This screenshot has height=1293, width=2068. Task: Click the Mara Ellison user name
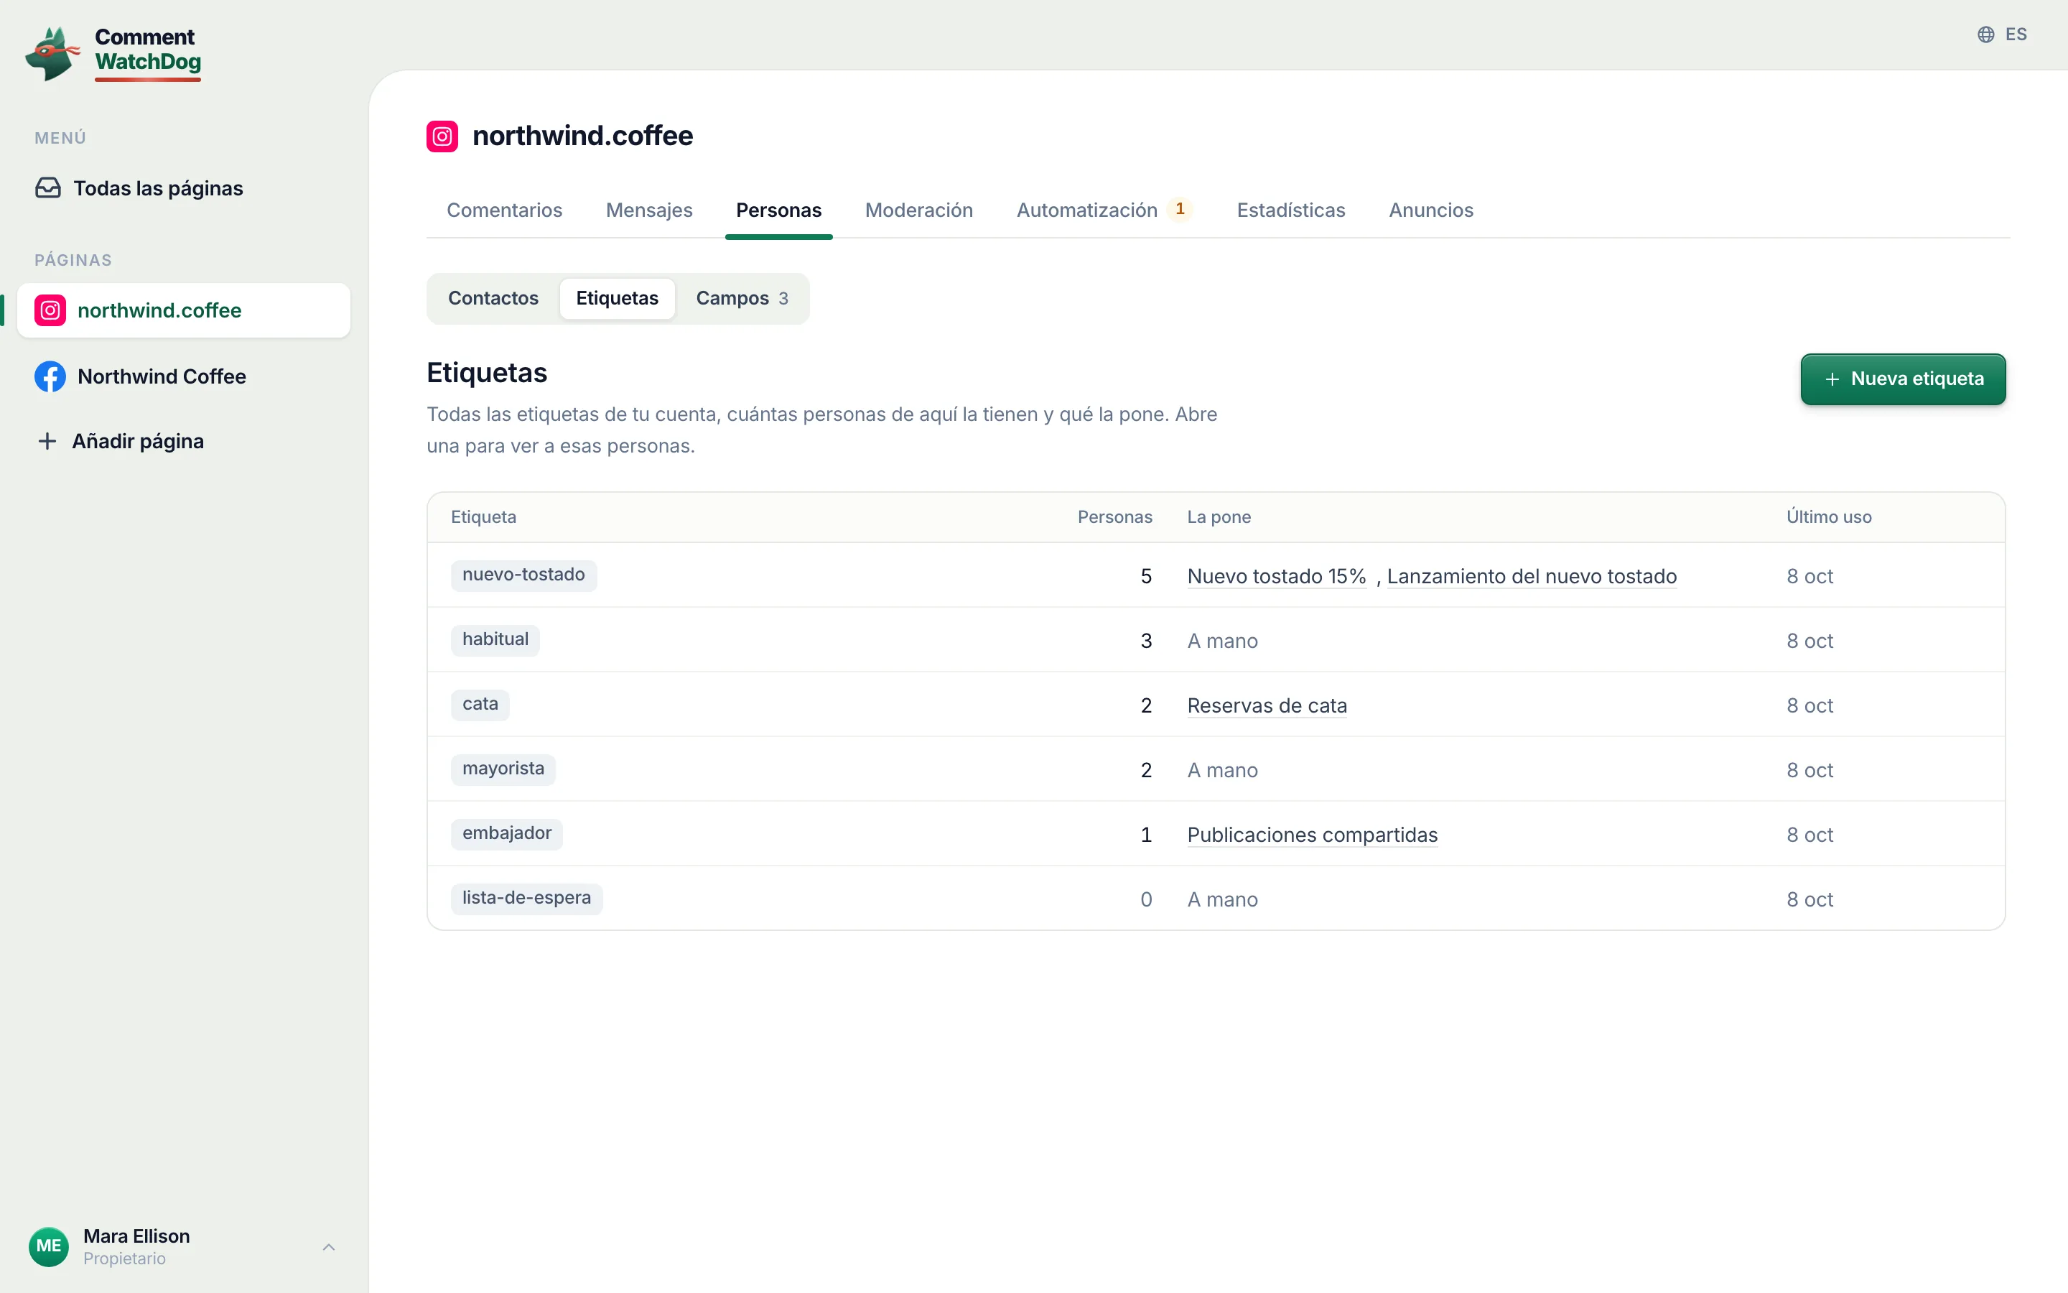[136, 1236]
